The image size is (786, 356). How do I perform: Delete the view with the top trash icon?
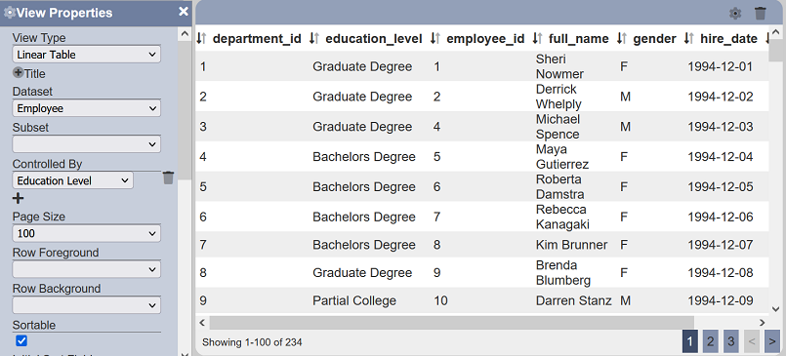(x=761, y=14)
